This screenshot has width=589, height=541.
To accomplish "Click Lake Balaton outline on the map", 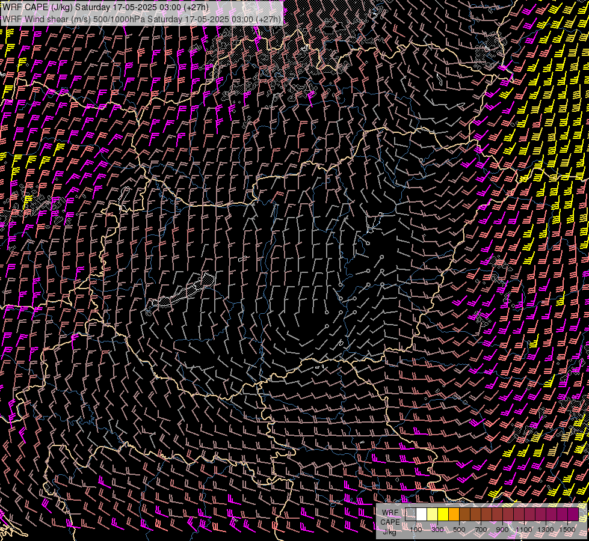I will 182,292.
